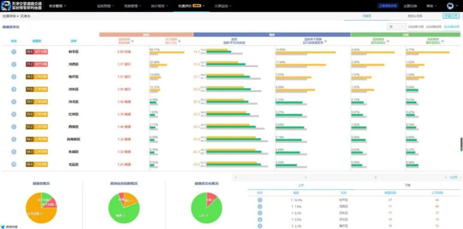Select the 2020年08月 date
Image resolution: width=463 pixels, height=229 pixels.
point(452,27)
